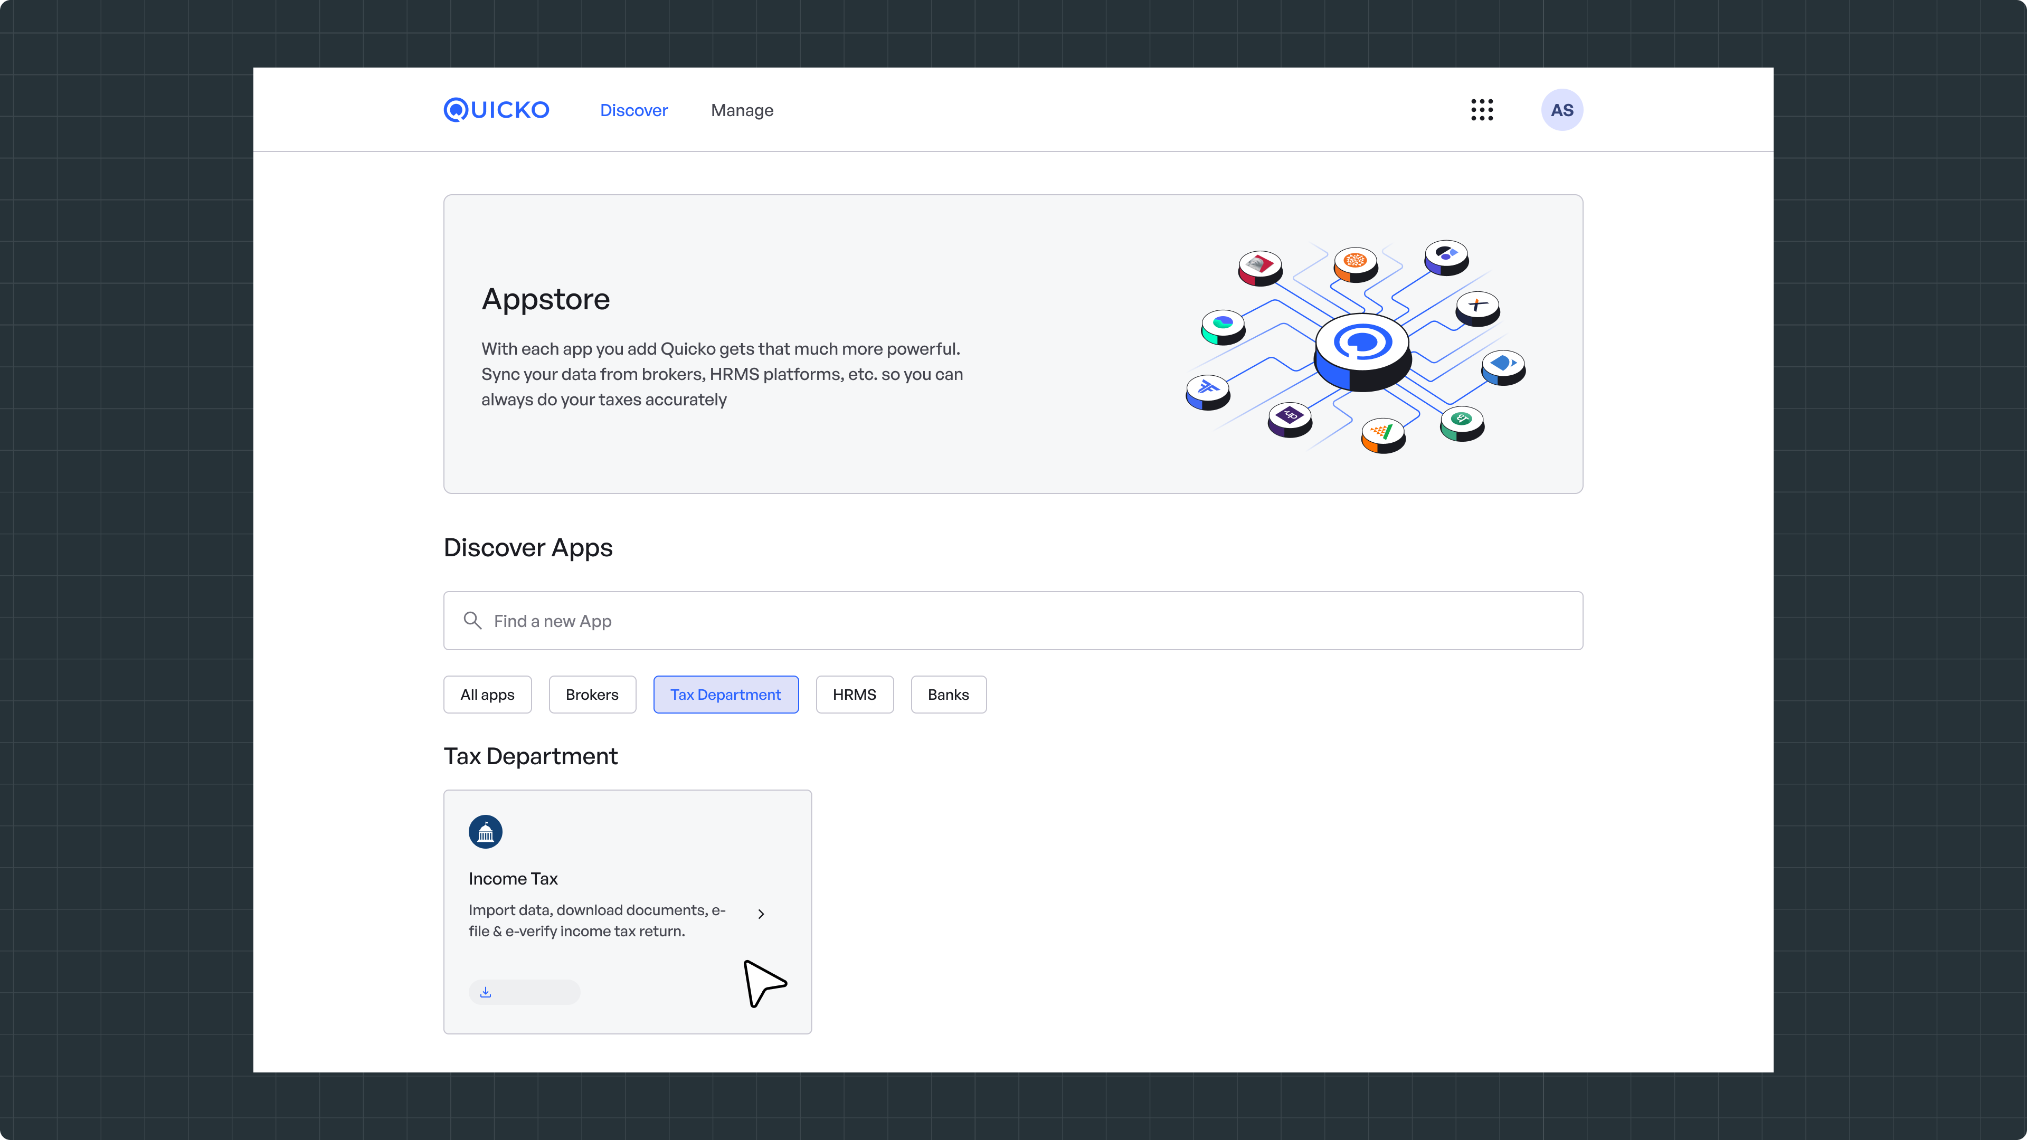Click the Income Tax card description text
2027x1140 pixels.
click(x=597, y=920)
